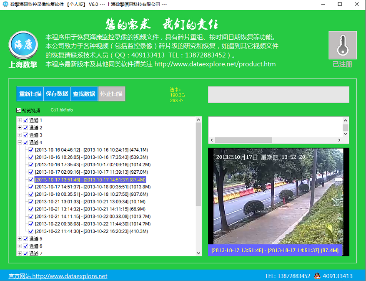Select recording 2013-10-21 13:01:33 (10.1M)
Image resolution: width=366 pixels, height=281 pixels.
point(90,202)
